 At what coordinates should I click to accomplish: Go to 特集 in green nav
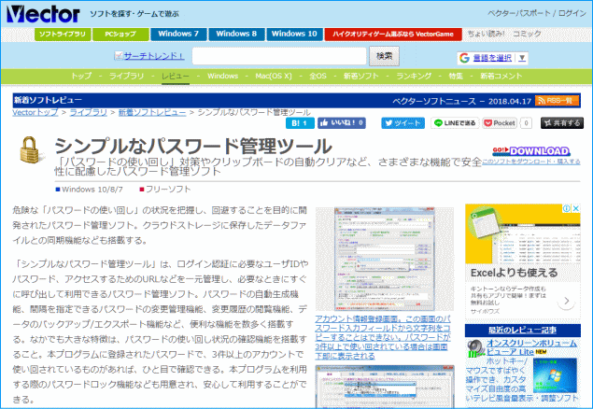pos(456,76)
